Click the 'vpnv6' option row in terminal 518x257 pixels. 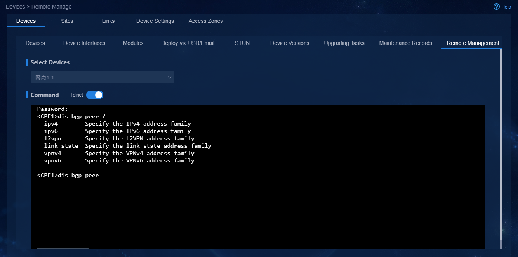coord(119,160)
